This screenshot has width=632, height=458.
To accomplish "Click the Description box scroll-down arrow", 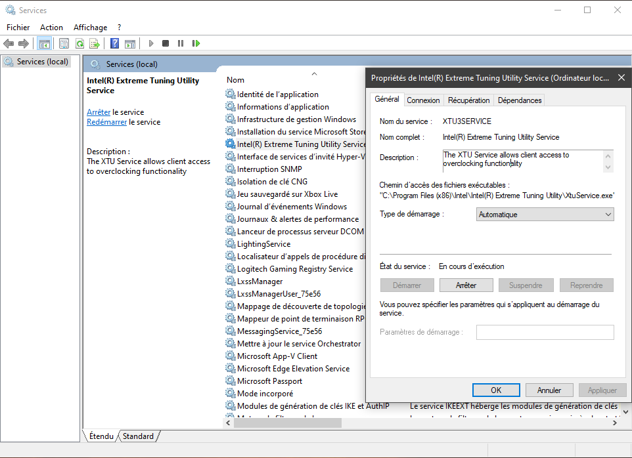I will pos(608,167).
